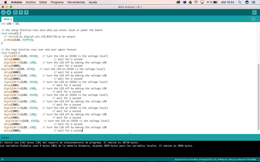
Task: Click the blue swirl menu bar icon
Action: (x=185, y=2)
